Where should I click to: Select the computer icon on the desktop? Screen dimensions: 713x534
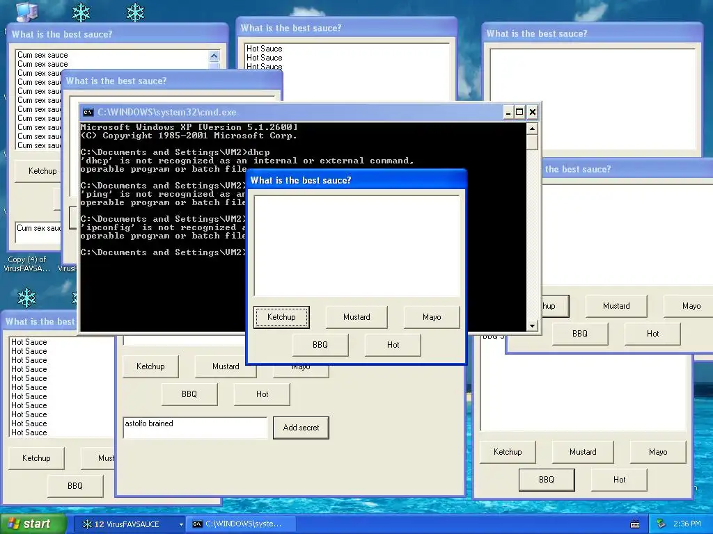pyautogui.click(x=26, y=12)
